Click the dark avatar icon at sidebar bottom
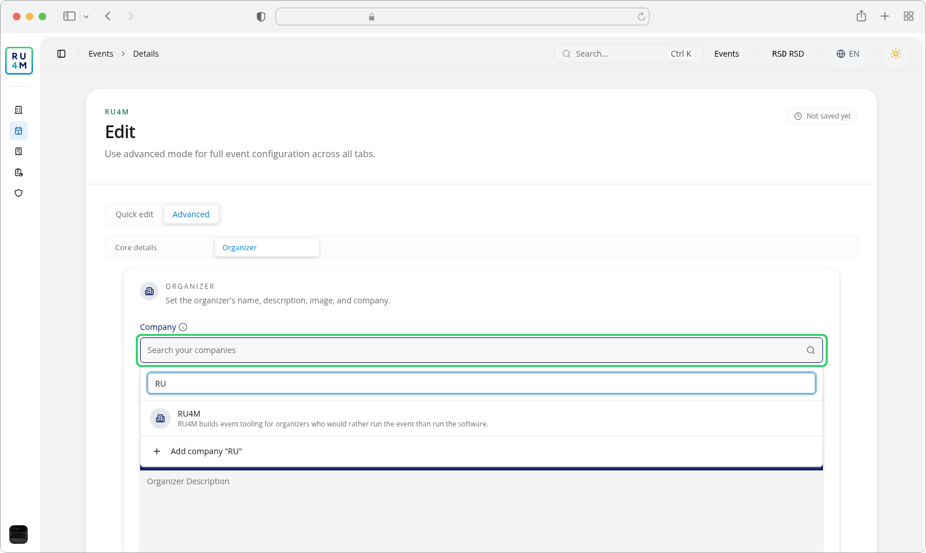 19,535
